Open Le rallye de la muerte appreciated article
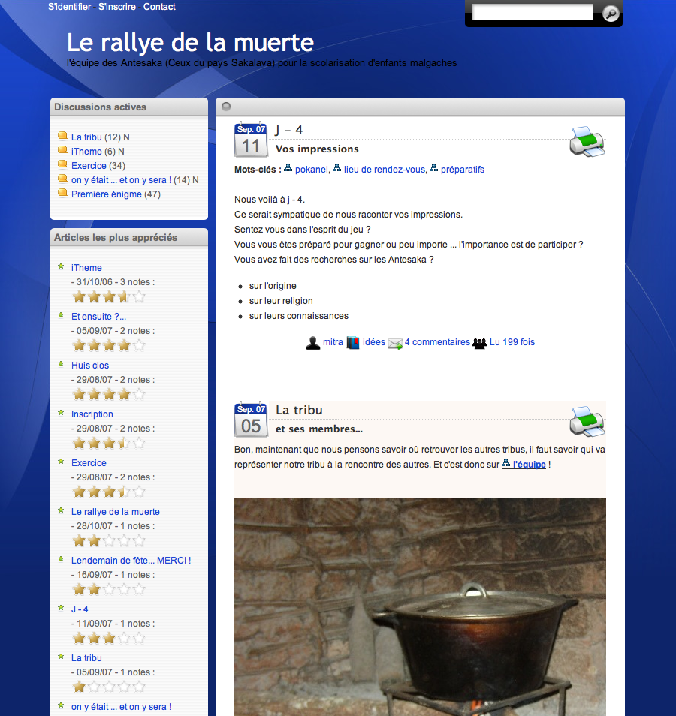This screenshot has width=676, height=716. click(115, 511)
